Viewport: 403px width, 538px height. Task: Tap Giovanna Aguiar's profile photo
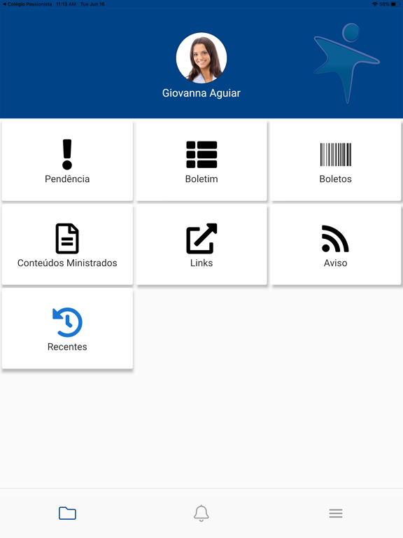click(201, 58)
